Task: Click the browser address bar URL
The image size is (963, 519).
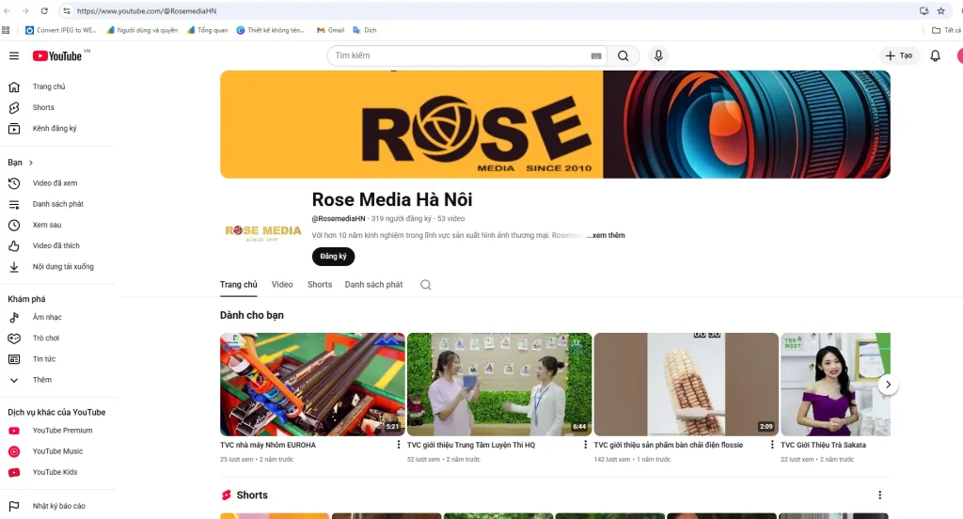Action: [x=147, y=11]
